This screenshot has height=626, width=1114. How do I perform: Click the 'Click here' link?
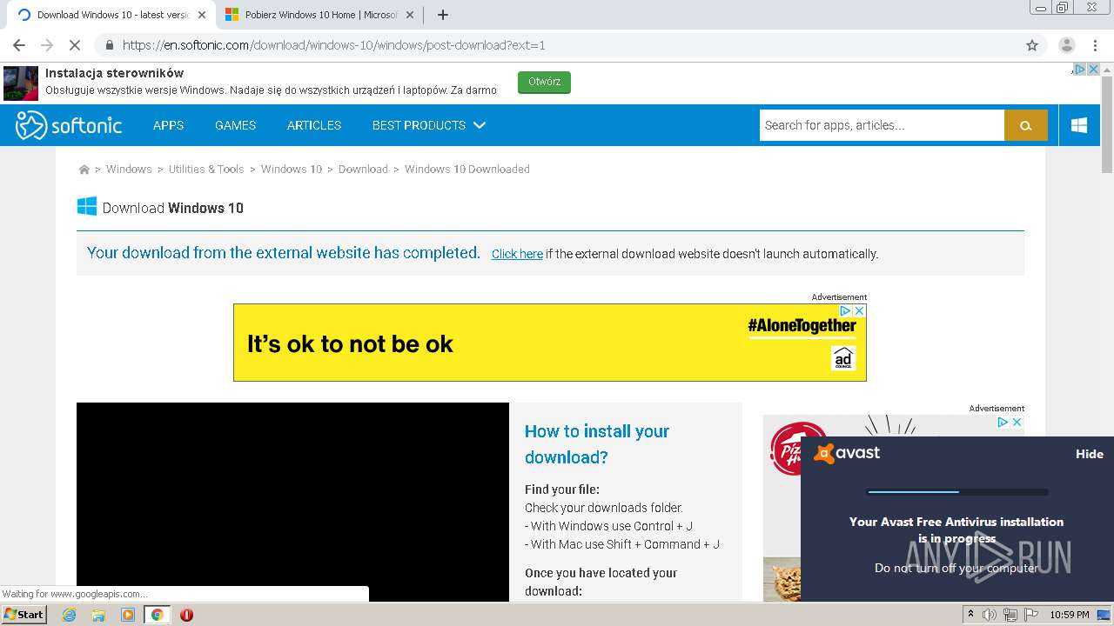517,254
